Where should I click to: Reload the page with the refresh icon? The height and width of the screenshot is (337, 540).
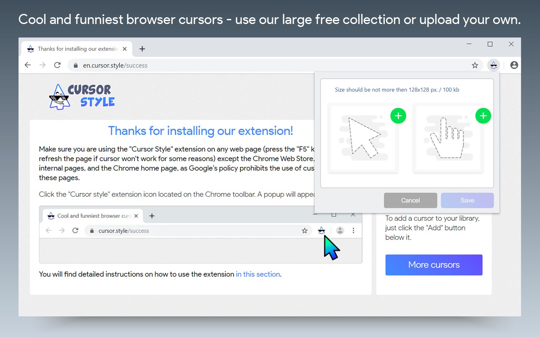coord(57,65)
